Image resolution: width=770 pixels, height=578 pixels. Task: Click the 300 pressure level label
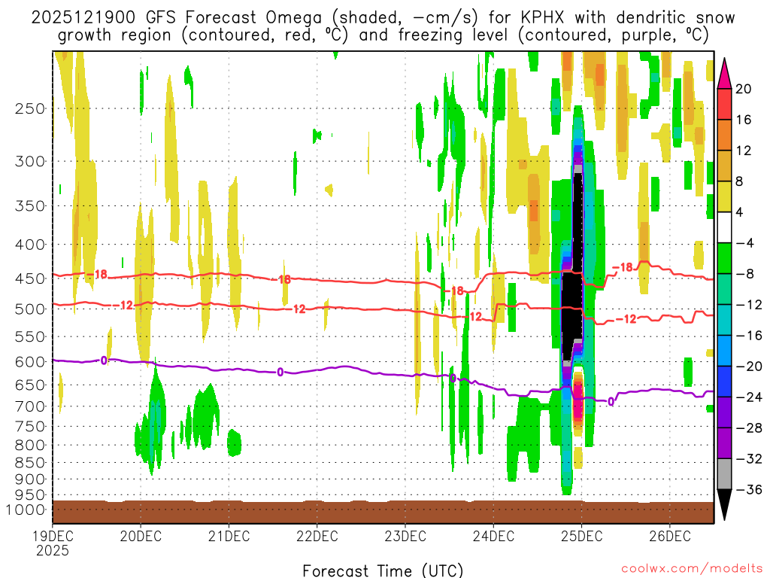pyautogui.click(x=30, y=161)
